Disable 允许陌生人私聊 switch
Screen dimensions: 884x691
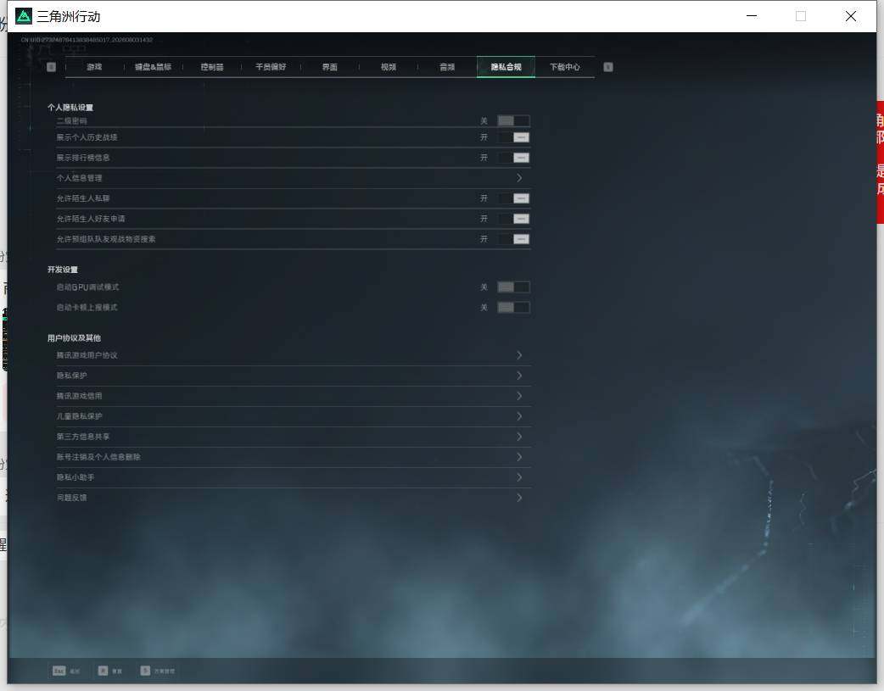(513, 198)
